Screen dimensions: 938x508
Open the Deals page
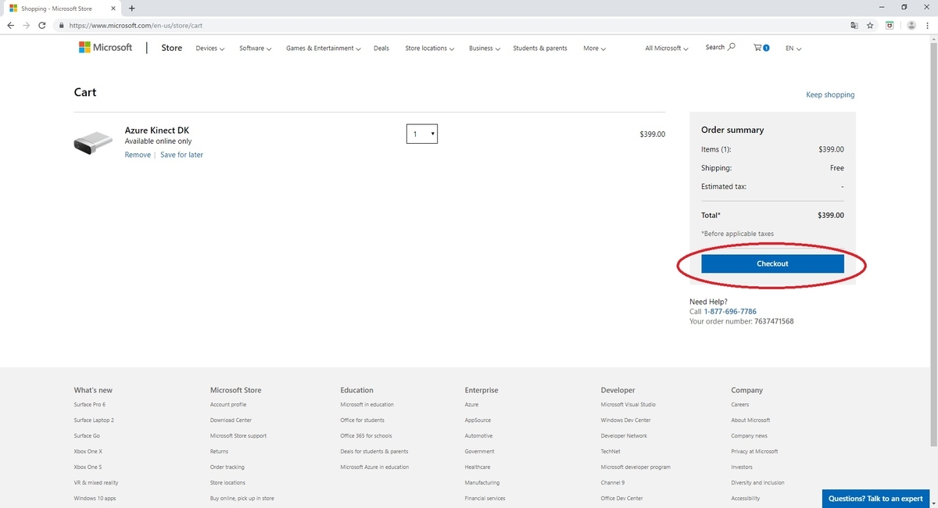(381, 48)
